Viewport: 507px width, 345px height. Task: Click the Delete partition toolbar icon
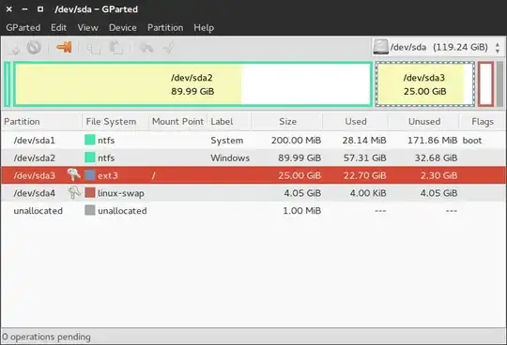click(x=34, y=48)
